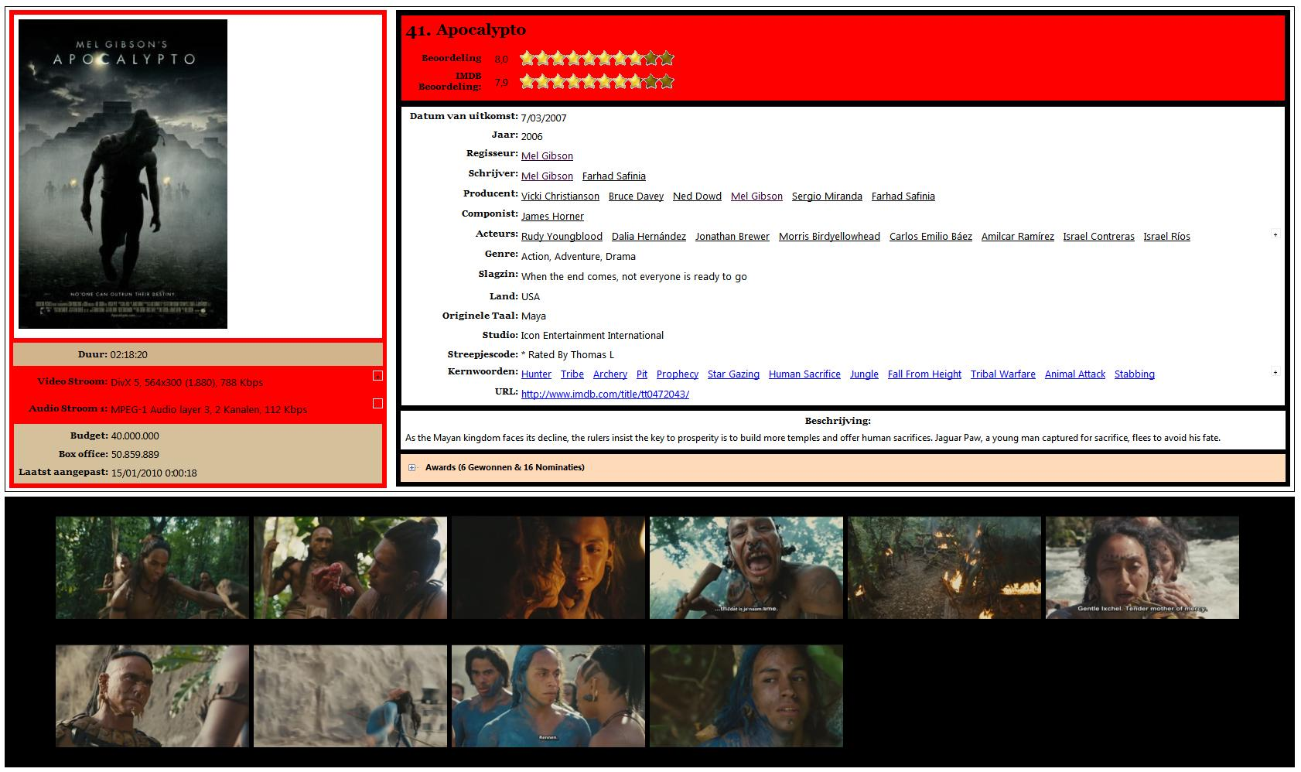This screenshot has height=772, width=1301.
Task: Click the '* Rated By Thomas L' text
Action: coord(568,354)
